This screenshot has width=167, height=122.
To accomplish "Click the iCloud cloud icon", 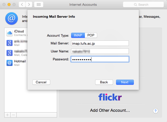I will [x=10, y=33].
